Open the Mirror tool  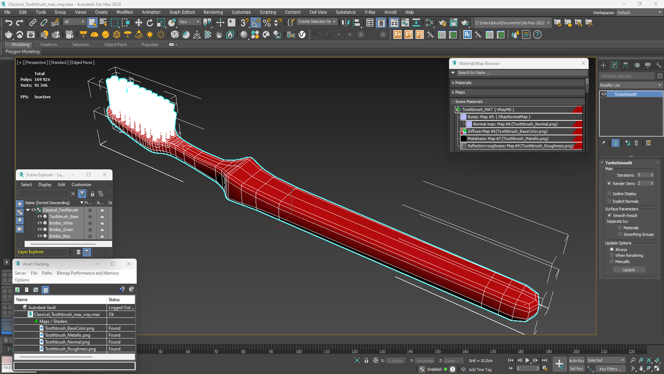pos(345,23)
